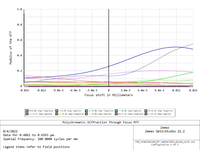The image size is (200, 150).
Task: Click 'Data for 0.4861 to 0.6563 µm.' text
Action: 29,135
